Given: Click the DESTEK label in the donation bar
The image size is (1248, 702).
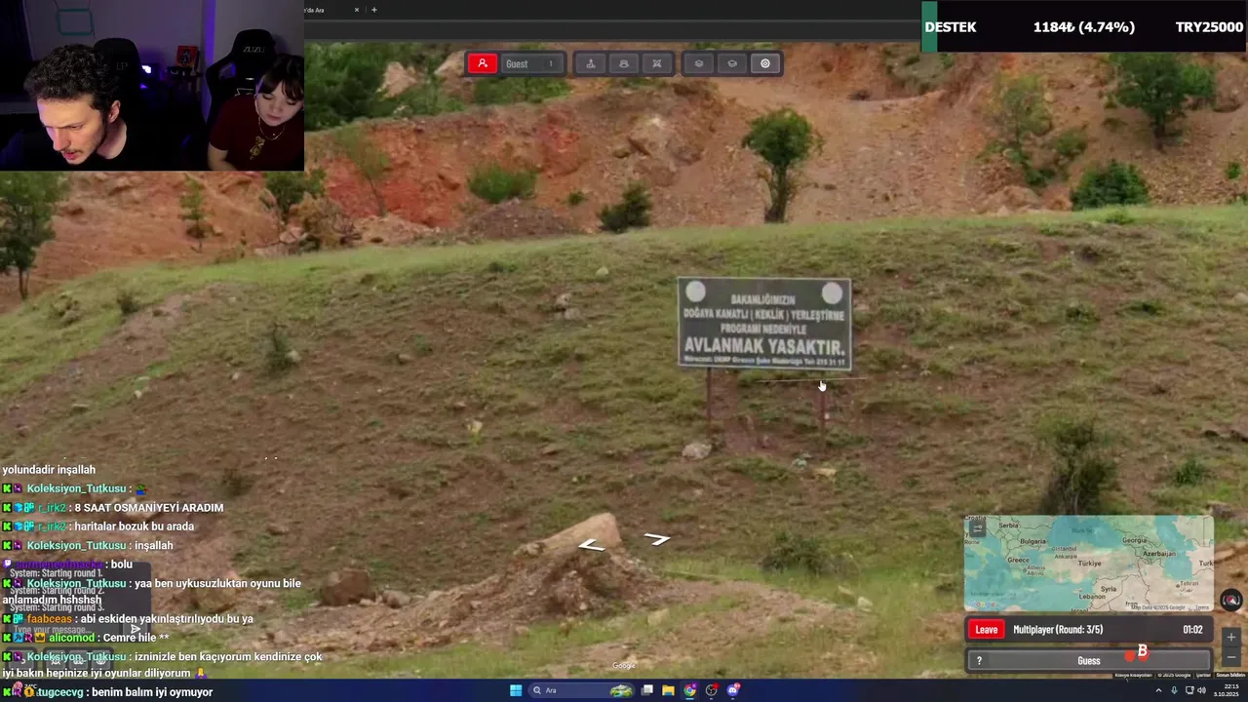Looking at the screenshot, I should coord(951,26).
